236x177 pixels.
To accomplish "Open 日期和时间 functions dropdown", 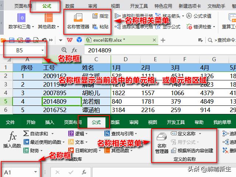I will 100,150.
